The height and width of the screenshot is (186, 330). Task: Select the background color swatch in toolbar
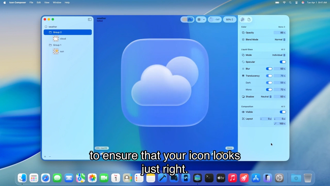(184, 19)
